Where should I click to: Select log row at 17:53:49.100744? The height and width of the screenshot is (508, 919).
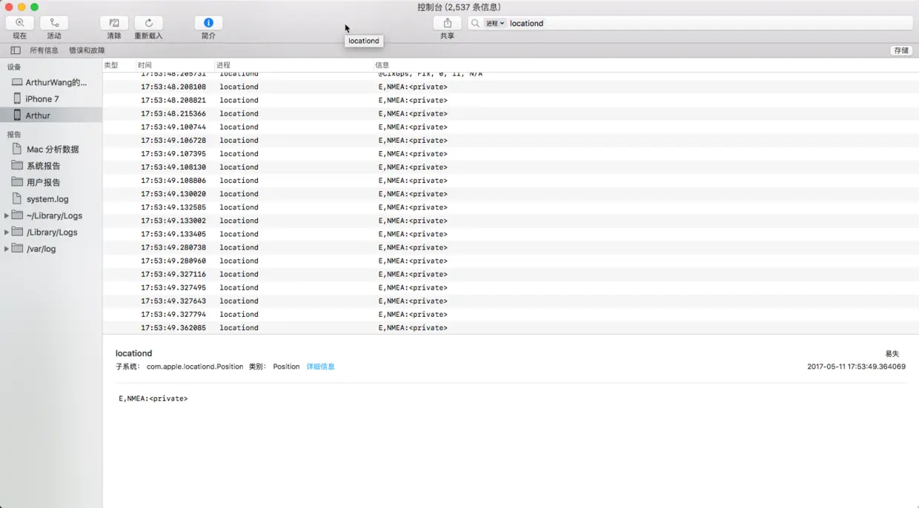511,127
